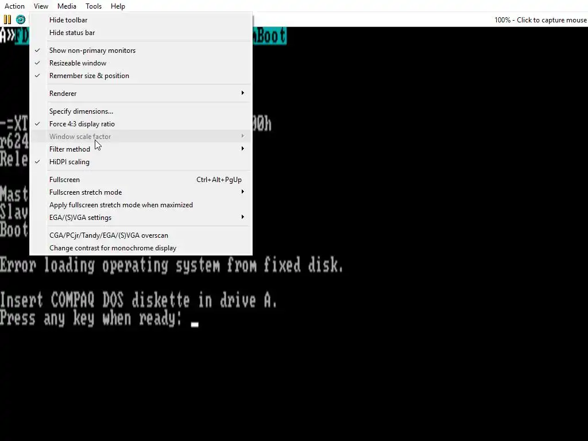Select Hide toolbar
The image size is (588, 441).
pyautogui.click(x=141, y=20)
